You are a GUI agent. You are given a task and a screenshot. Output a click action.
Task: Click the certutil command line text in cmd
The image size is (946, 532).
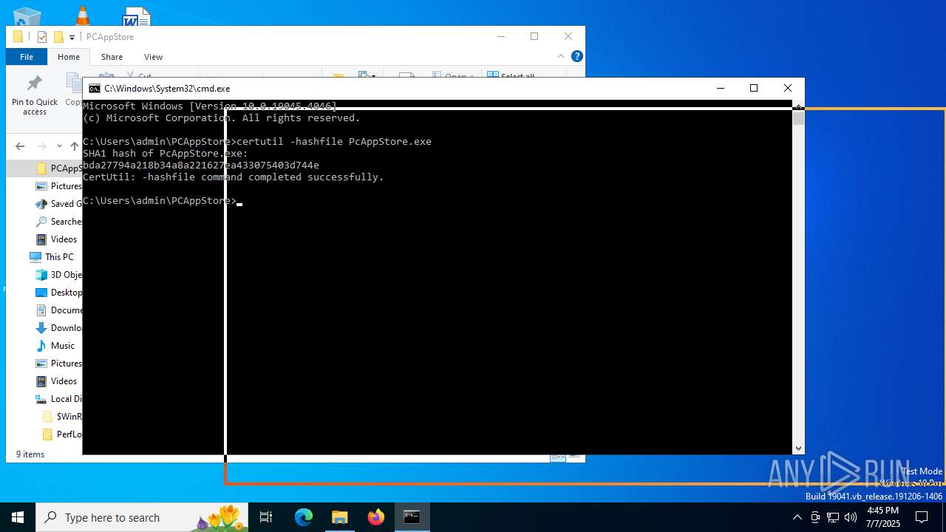click(334, 142)
